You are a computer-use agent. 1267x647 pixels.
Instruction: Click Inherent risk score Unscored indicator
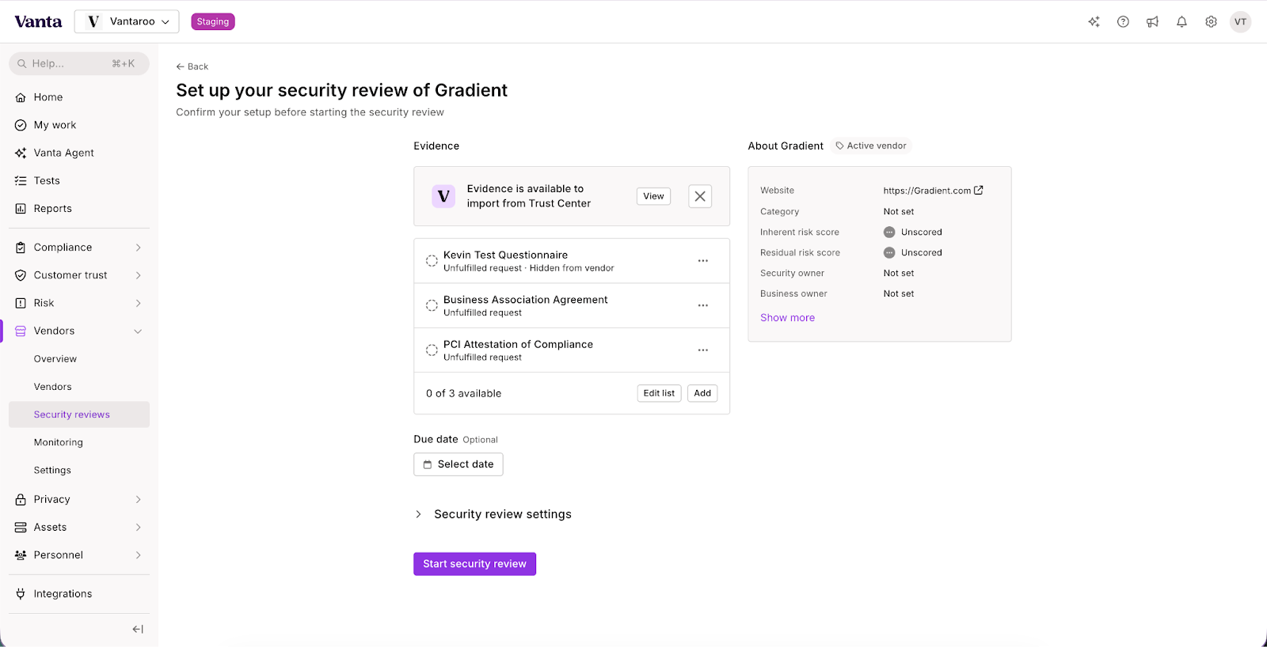pos(912,233)
